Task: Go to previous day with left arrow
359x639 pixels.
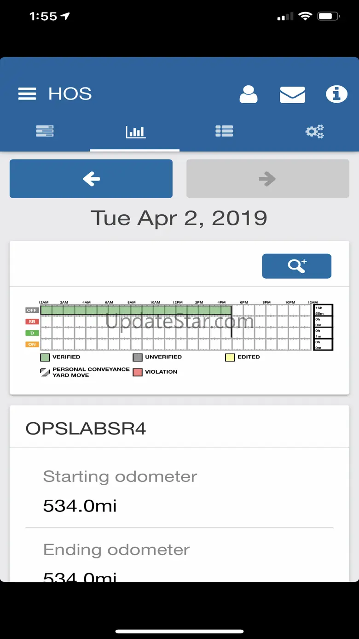Action: point(91,179)
